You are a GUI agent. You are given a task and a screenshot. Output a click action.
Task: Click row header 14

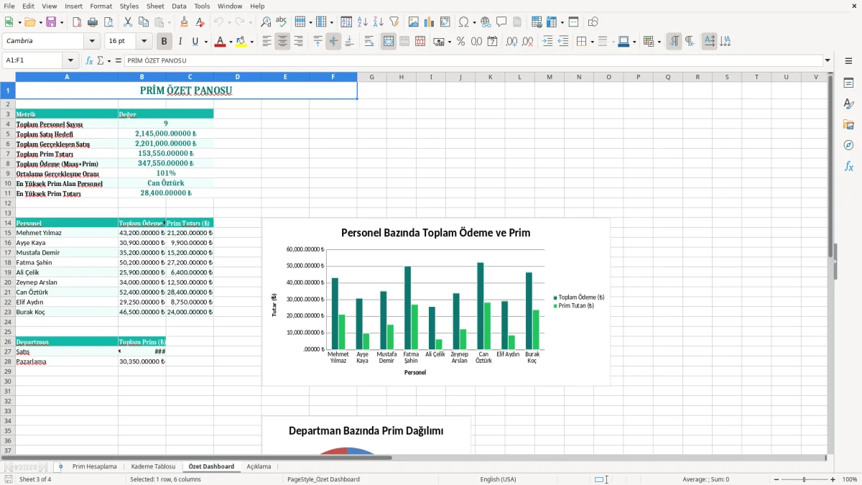8,223
